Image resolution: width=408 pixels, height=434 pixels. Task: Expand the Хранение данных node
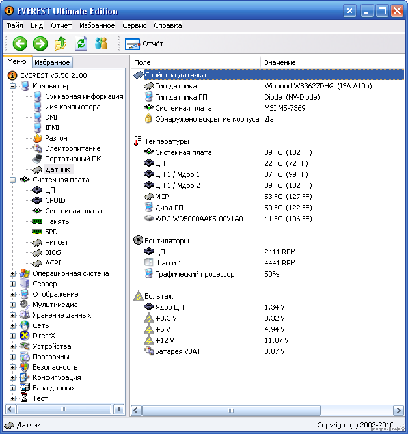pyautogui.click(x=12, y=316)
